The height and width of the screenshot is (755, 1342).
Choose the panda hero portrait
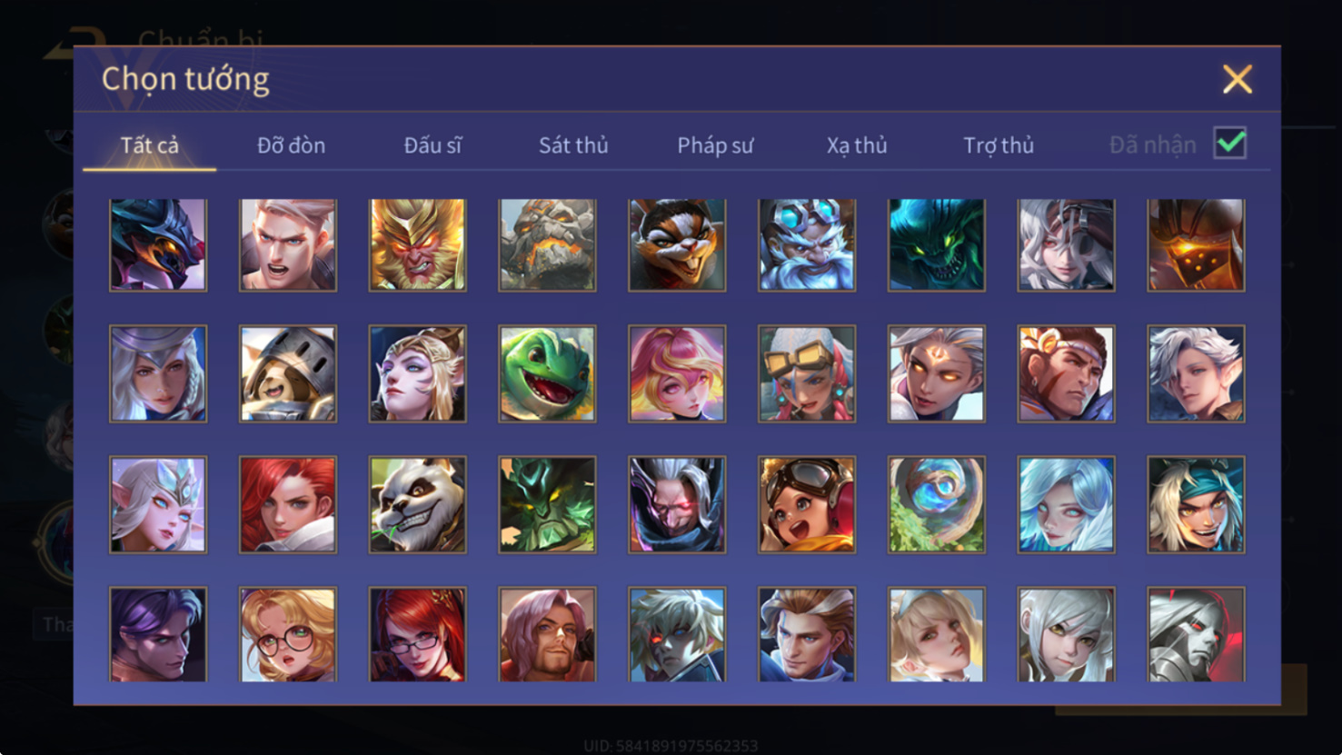(x=417, y=505)
